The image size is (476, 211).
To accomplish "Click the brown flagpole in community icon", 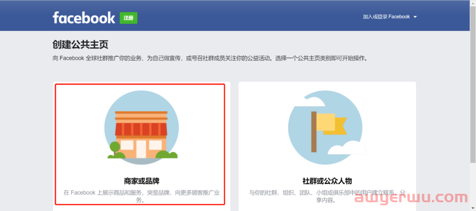I will coord(314,131).
